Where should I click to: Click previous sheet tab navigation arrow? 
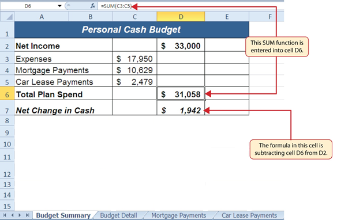[12, 215]
